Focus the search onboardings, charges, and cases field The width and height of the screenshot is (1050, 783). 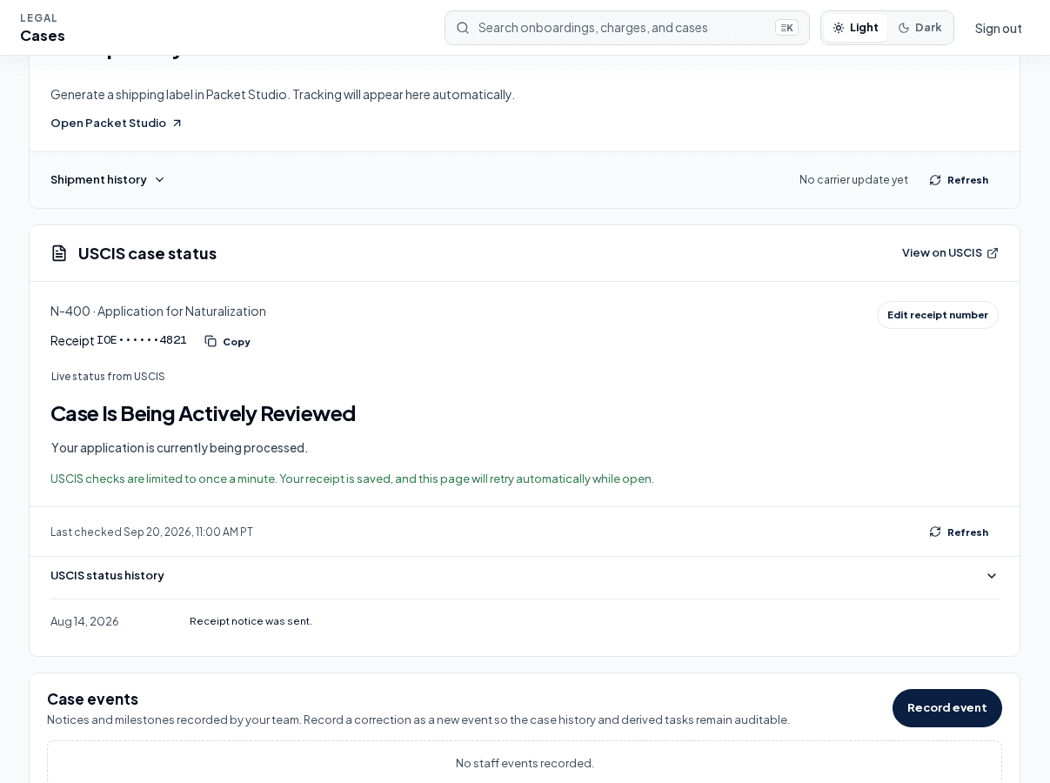pyautogui.click(x=626, y=28)
